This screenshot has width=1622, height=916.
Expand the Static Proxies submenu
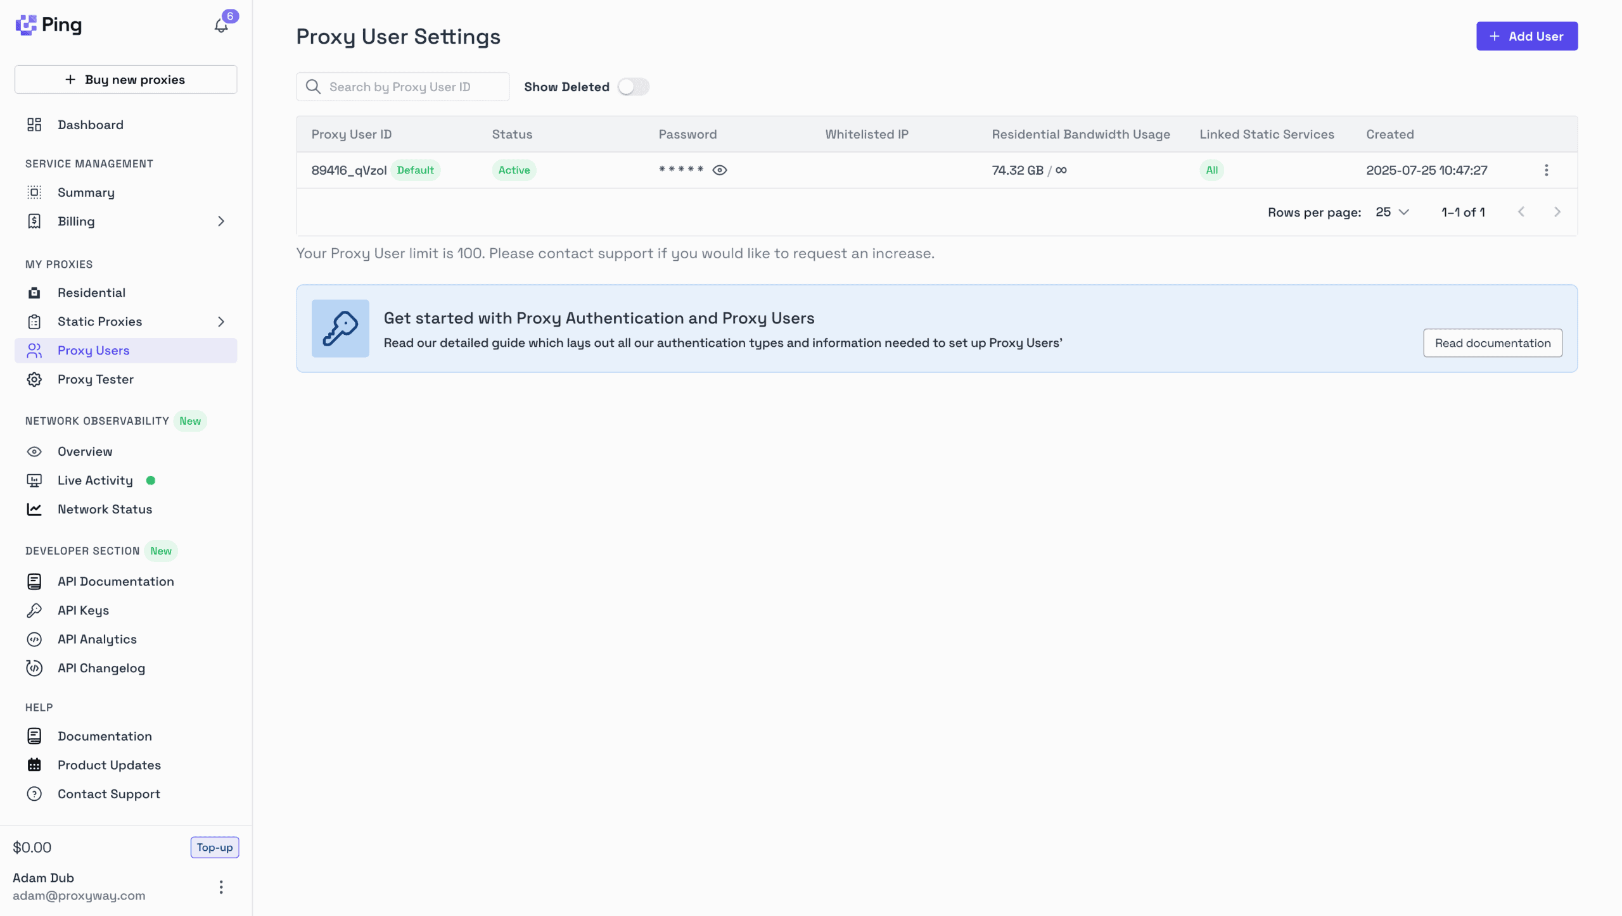click(x=221, y=322)
